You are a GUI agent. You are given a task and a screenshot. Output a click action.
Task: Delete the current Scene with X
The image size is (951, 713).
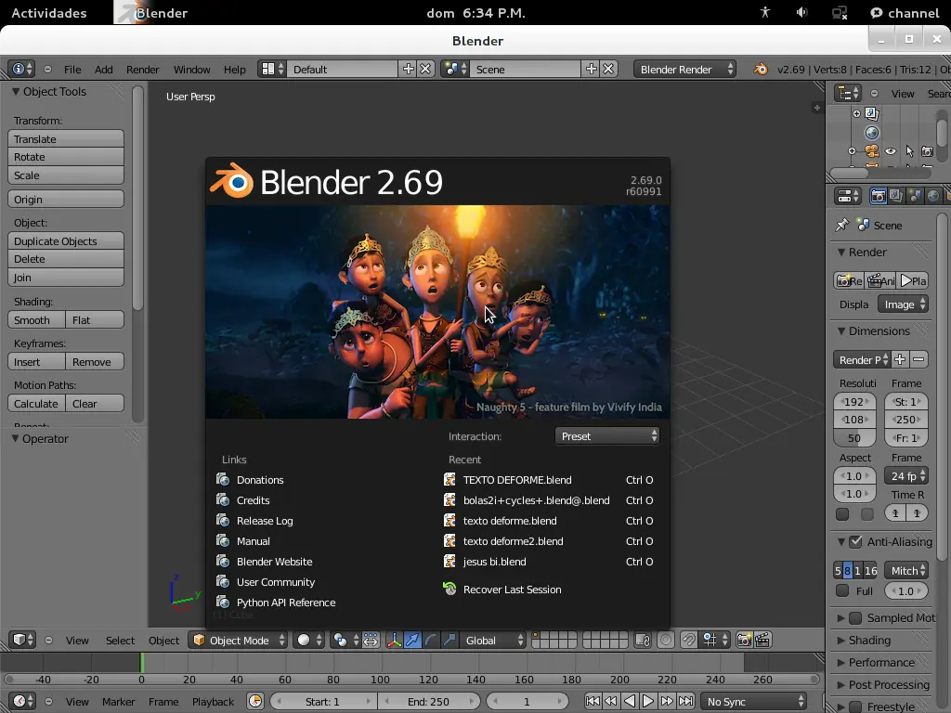(608, 69)
